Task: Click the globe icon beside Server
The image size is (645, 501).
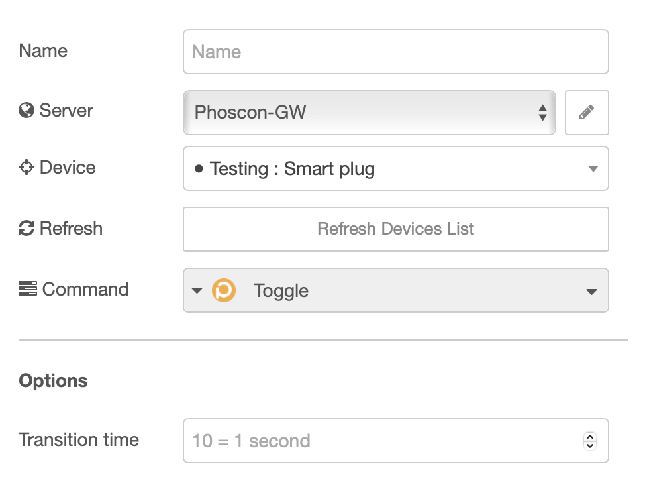Action: click(26, 111)
